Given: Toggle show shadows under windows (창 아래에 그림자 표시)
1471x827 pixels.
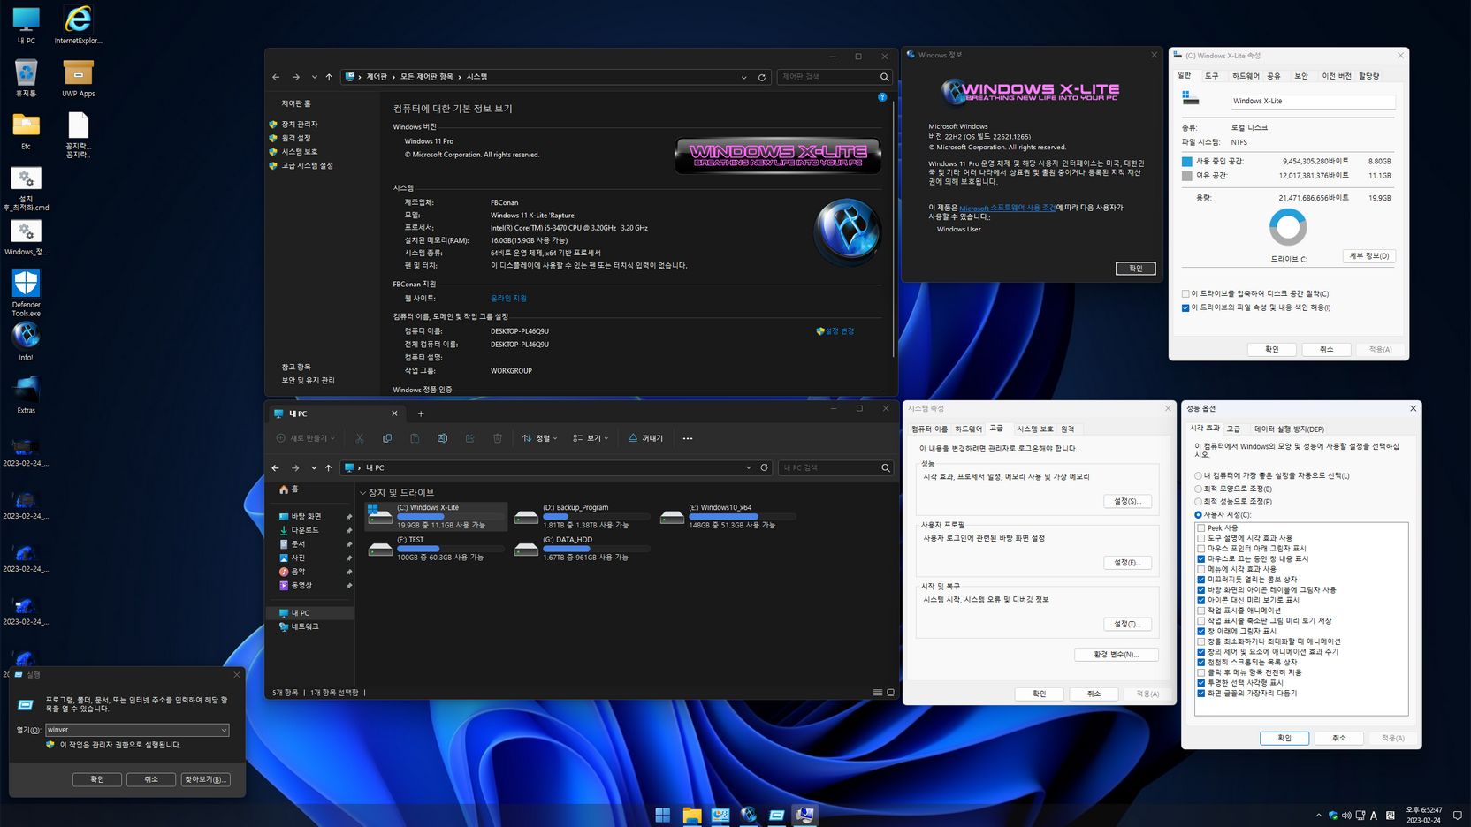Looking at the screenshot, I should (1200, 632).
